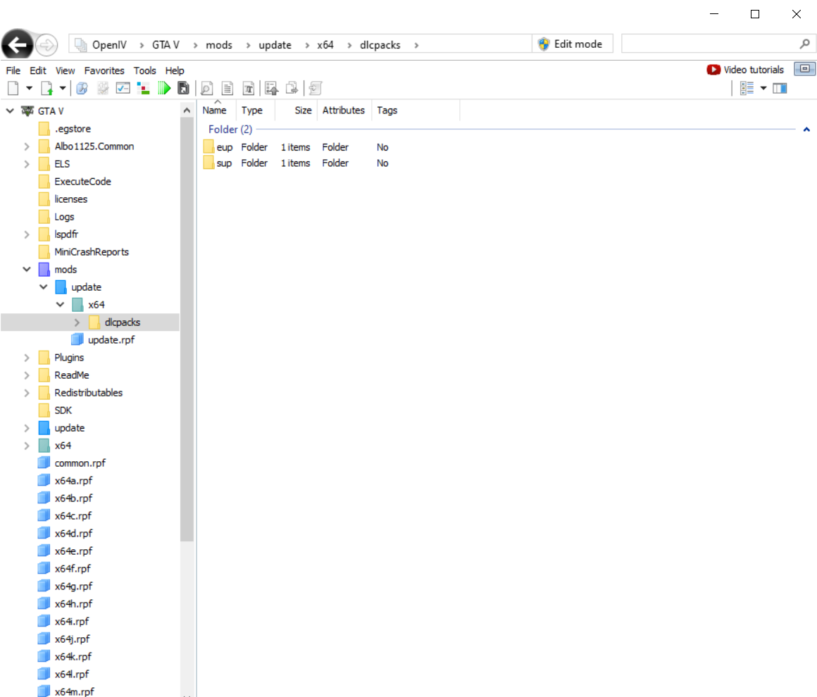Click the New blank file icon
Screen dimensions: 817x697
(x=13, y=88)
